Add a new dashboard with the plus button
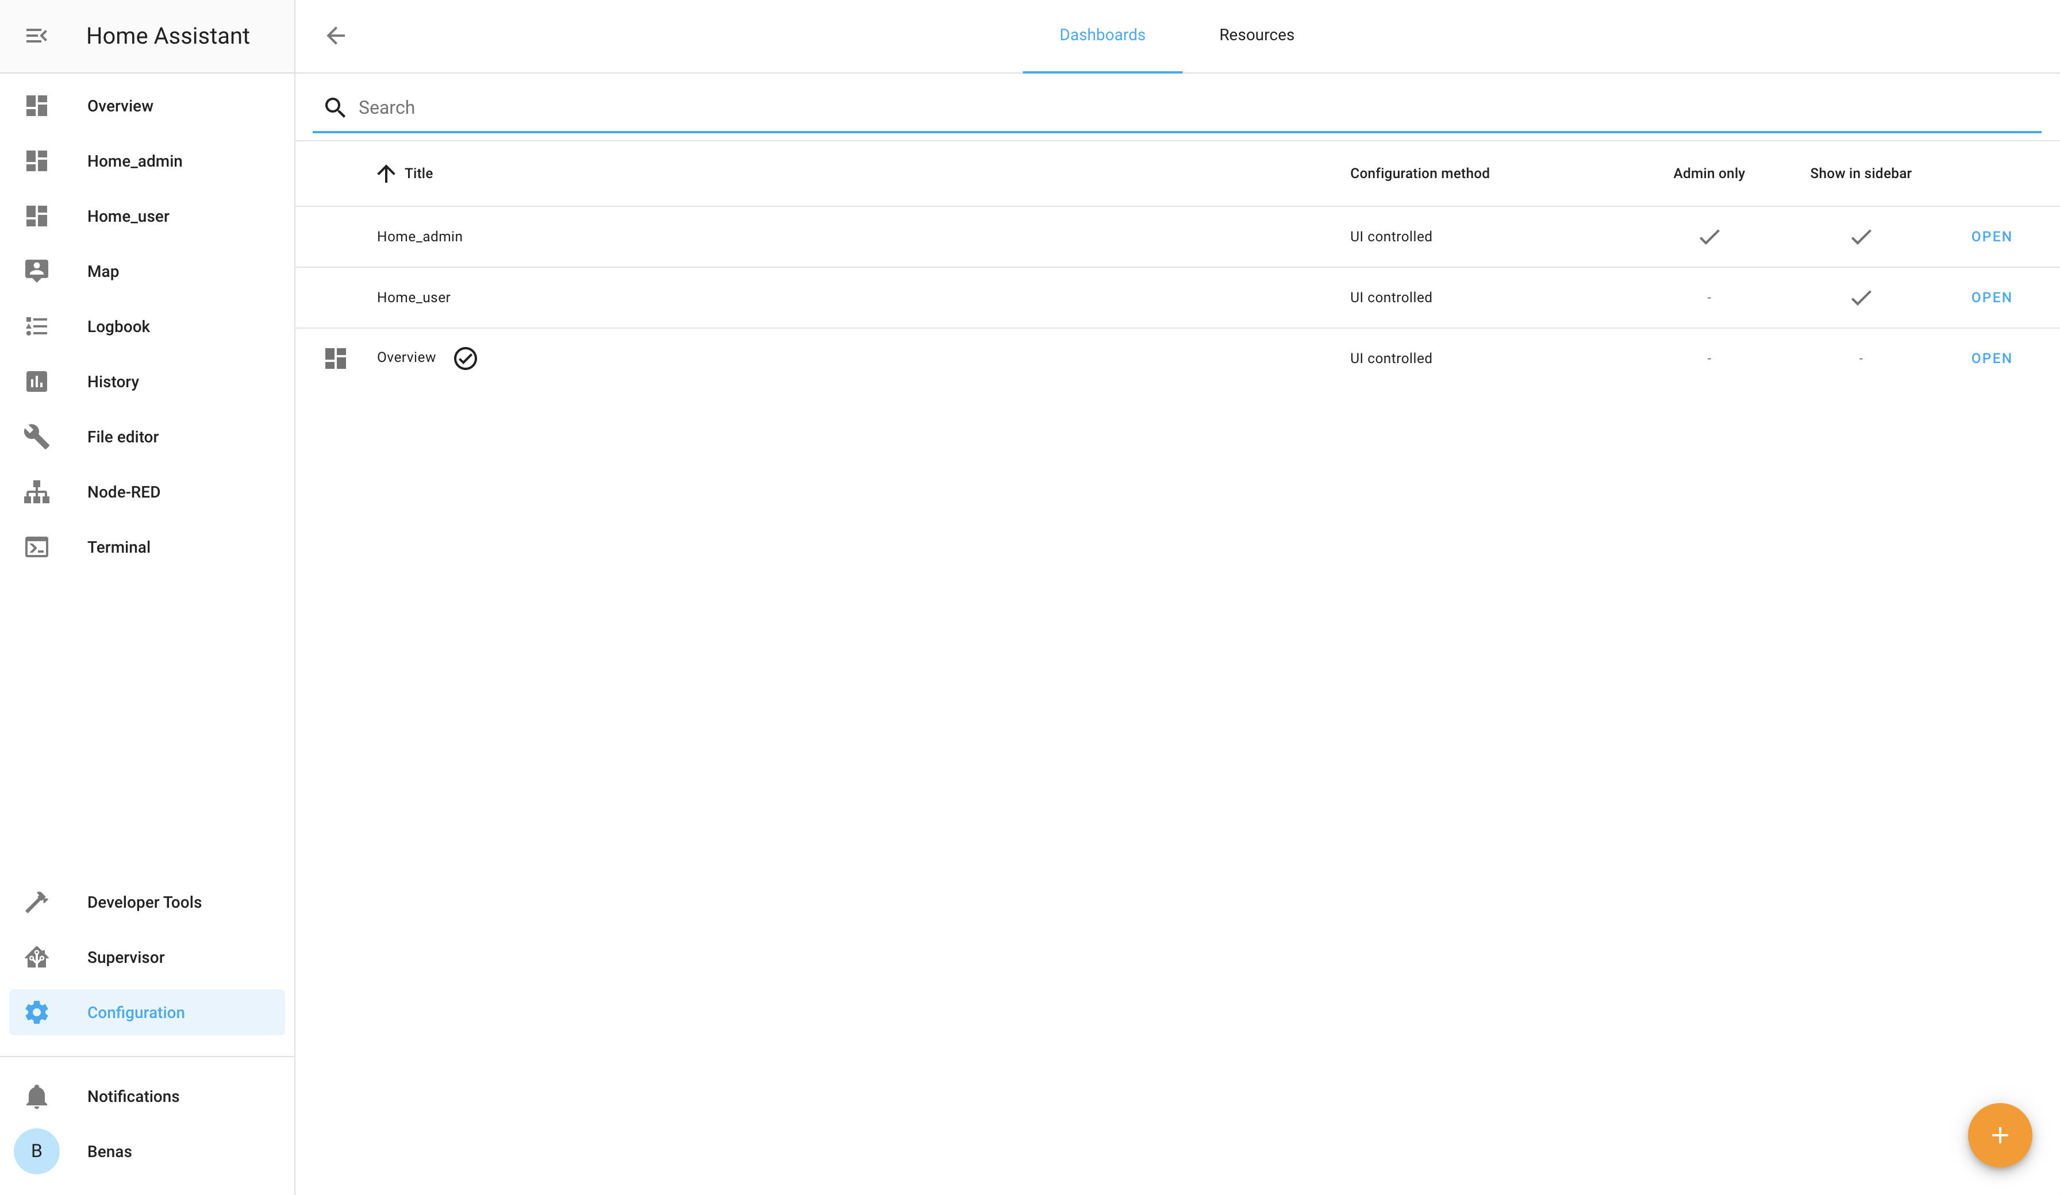This screenshot has height=1195, width=2060. (1998, 1135)
